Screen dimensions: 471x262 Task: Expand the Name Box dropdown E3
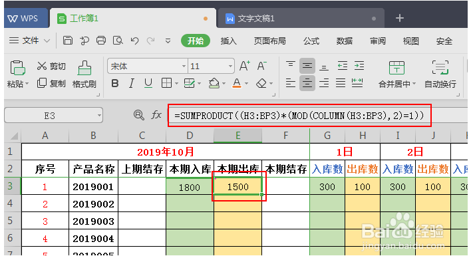(99, 116)
